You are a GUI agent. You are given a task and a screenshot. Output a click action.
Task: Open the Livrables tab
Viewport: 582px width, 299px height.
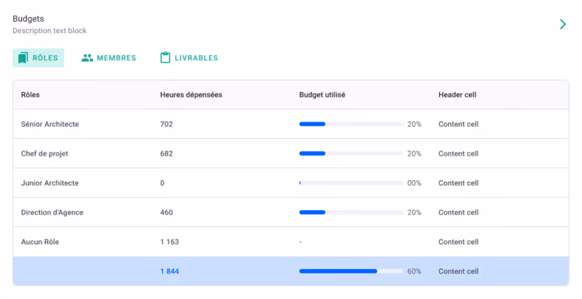point(189,58)
